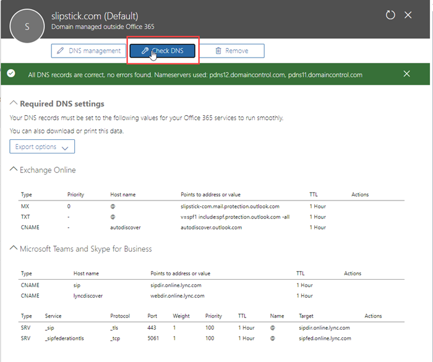433x362 pixels.
Task: Click the lyncdiscover host name cell
Action: pyautogui.click(x=88, y=296)
